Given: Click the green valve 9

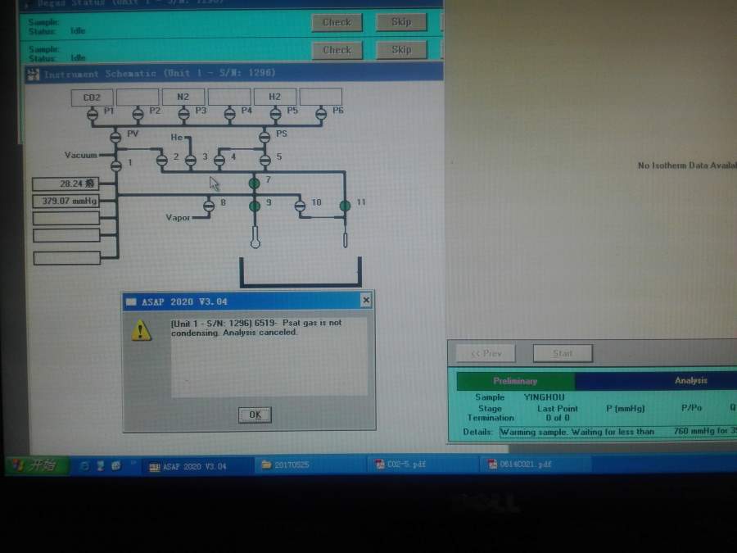Looking at the screenshot, I should tap(255, 206).
